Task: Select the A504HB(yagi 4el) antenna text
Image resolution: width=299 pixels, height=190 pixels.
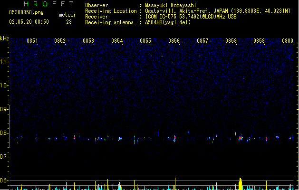Action: coord(168,22)
